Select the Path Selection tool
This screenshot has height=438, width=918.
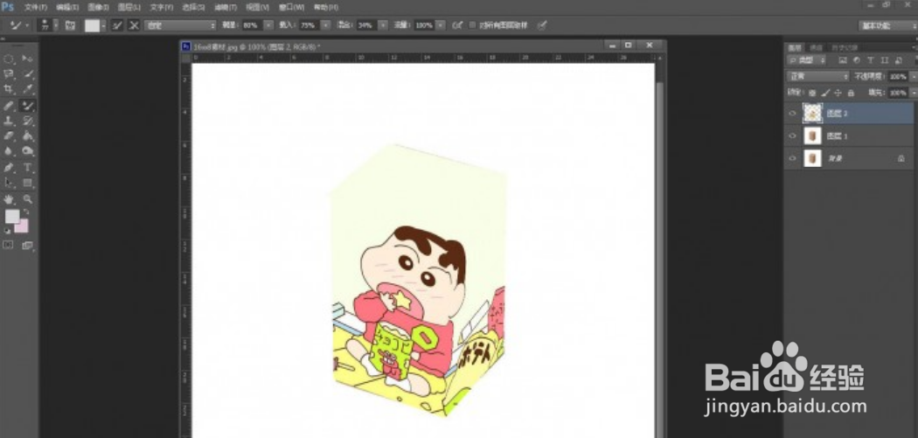click(x=10, y=183)
